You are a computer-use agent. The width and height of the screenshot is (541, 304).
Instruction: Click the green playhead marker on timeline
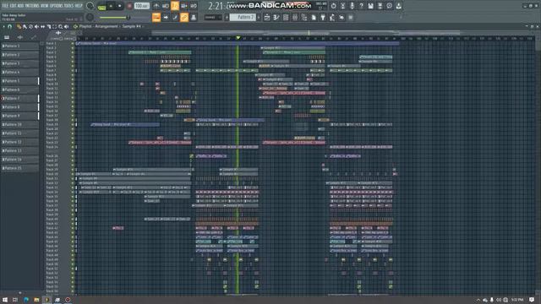point(238,37)
